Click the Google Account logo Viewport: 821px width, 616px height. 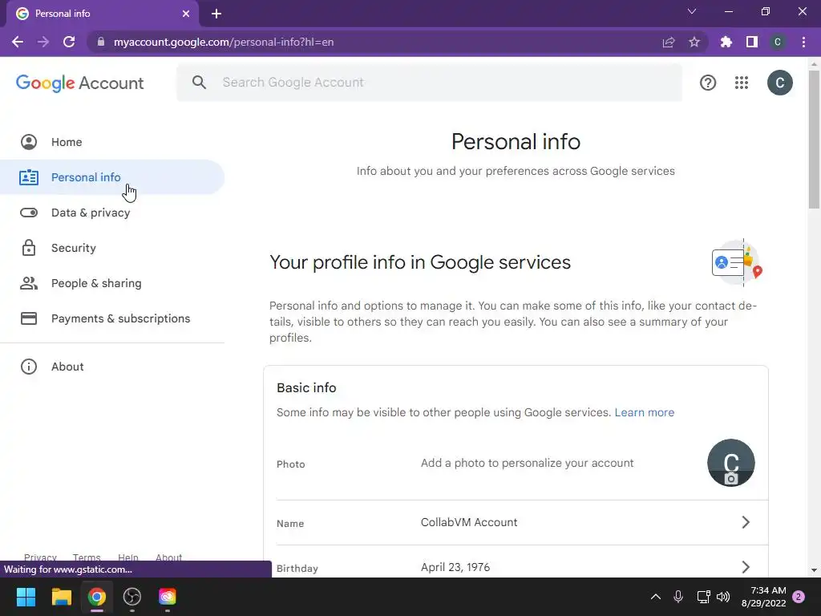(79, 83)
